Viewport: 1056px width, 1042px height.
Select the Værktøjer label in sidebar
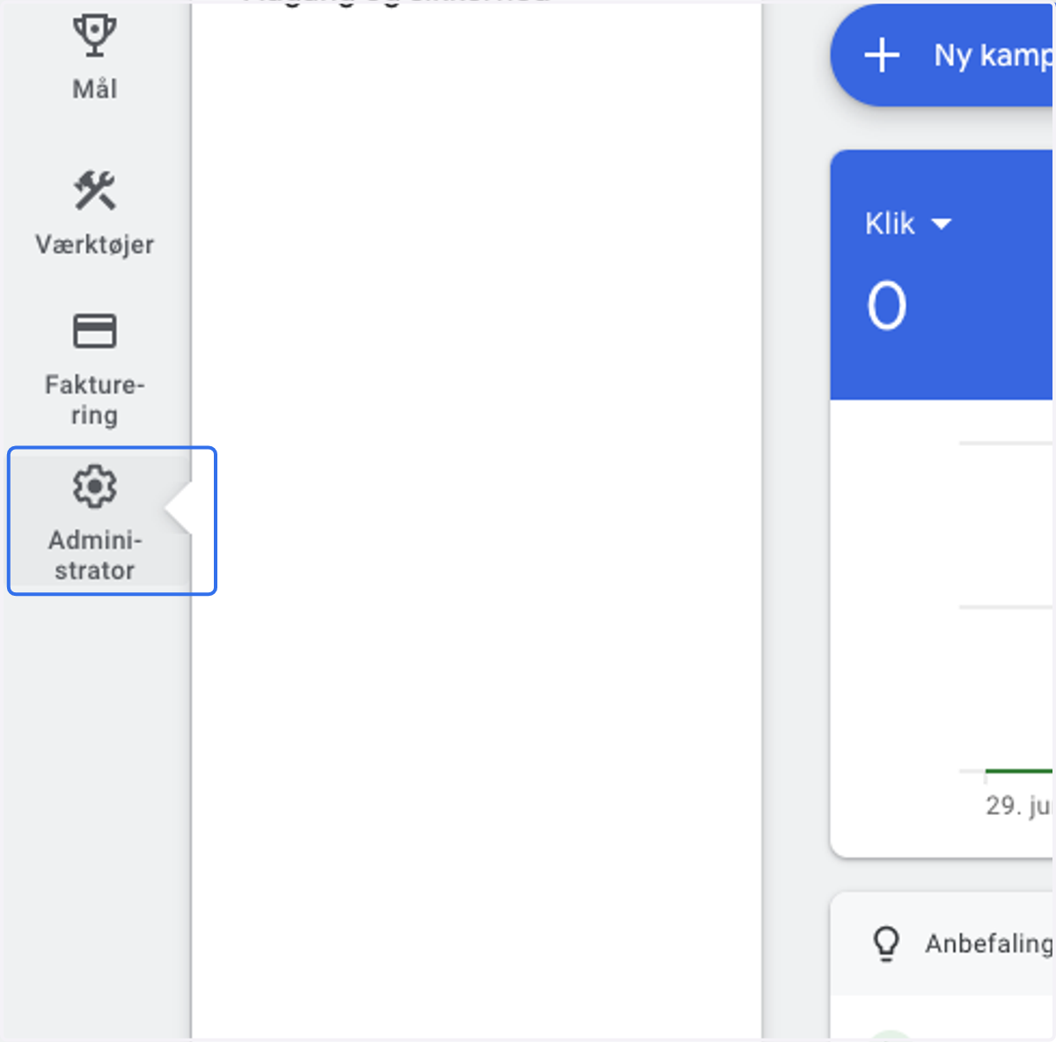click(x=94, y=244)
